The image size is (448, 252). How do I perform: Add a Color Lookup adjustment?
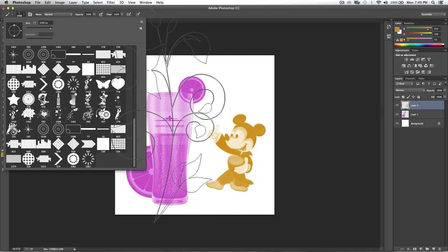(432, 66)
